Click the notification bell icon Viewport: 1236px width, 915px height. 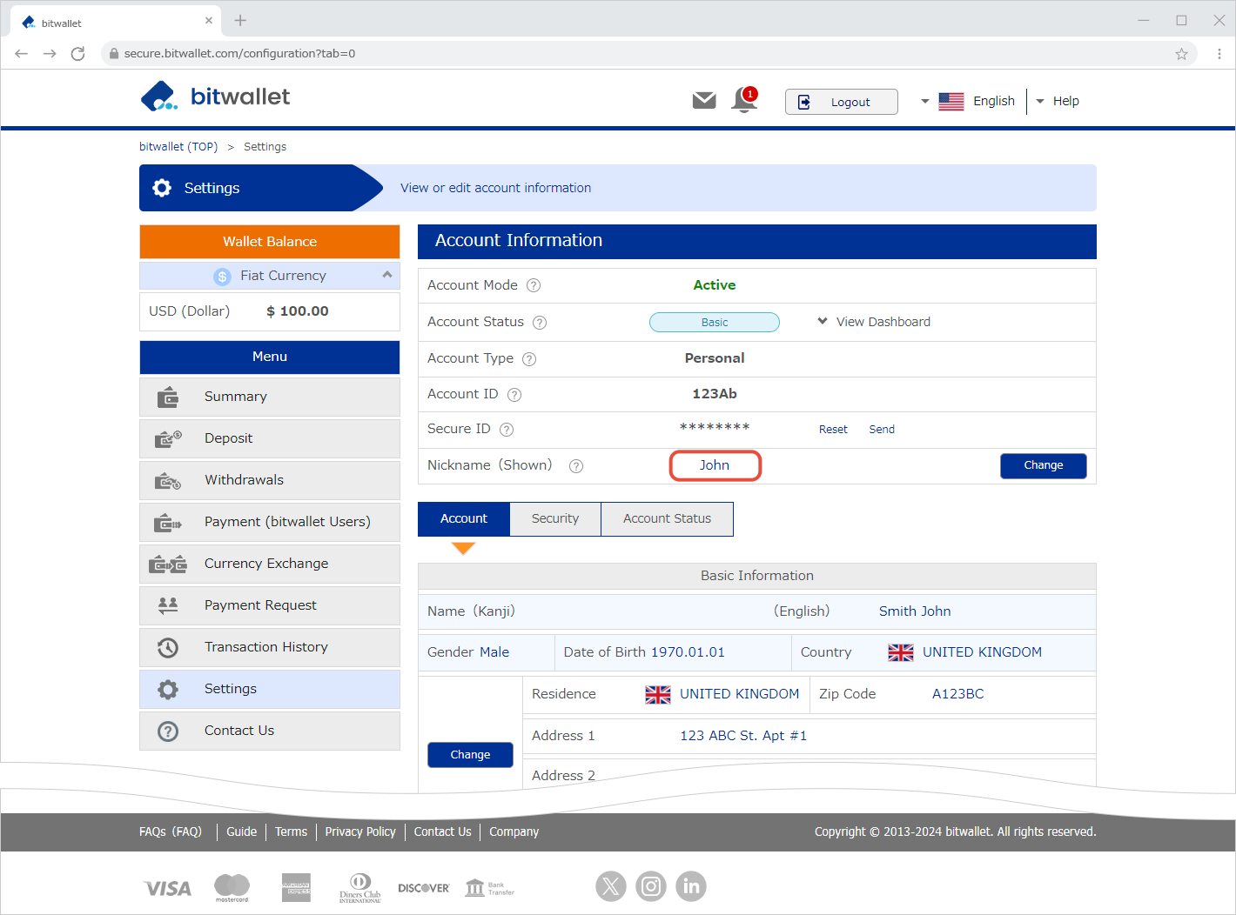744,100
